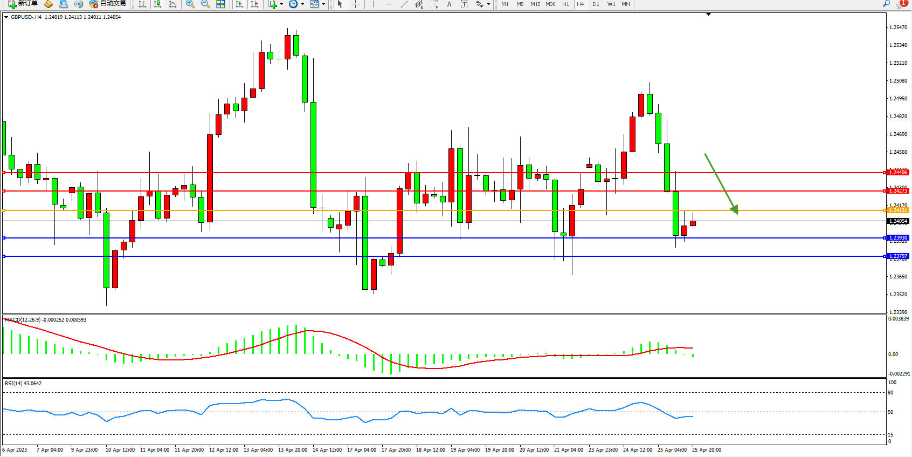Switch to the D1 timeframe

coord(596,4)
